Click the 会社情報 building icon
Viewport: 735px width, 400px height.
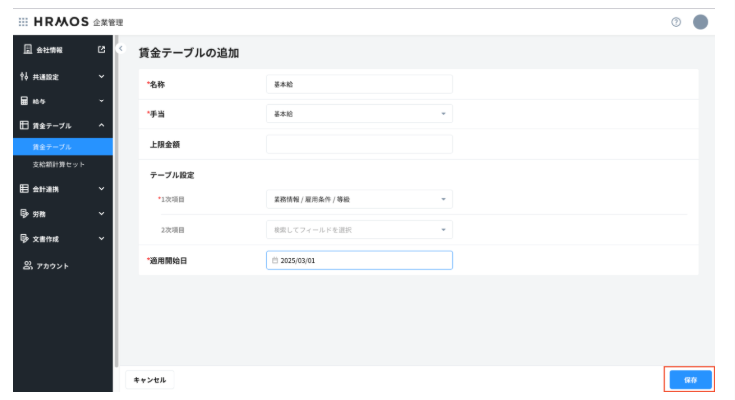pos(26,49)
